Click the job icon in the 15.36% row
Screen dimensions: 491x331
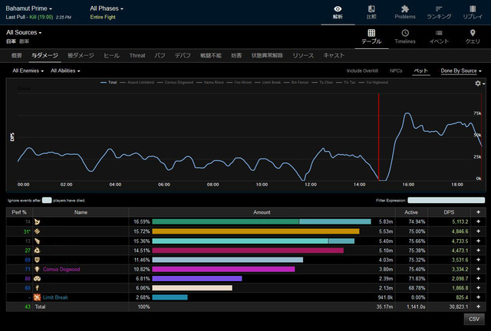point(38,241)
